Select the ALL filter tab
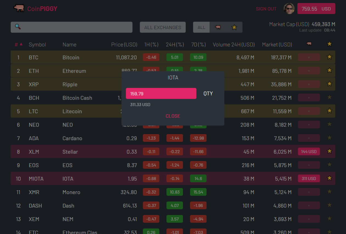The width and height of the screenshot is (346, 234). point(201,27)
